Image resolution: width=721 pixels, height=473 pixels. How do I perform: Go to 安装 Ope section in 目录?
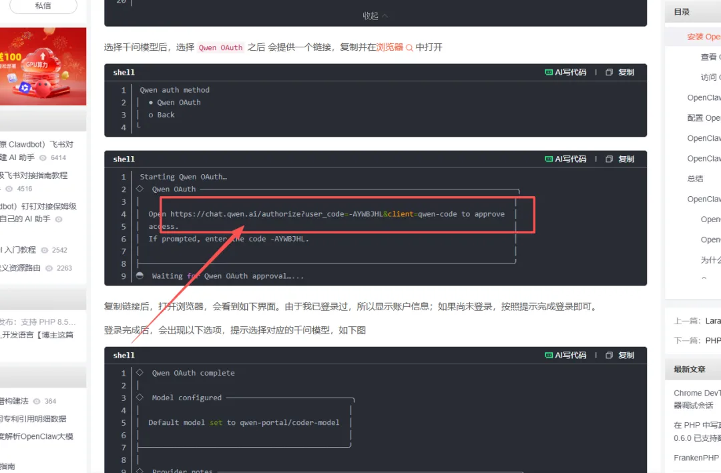[704, 37]
